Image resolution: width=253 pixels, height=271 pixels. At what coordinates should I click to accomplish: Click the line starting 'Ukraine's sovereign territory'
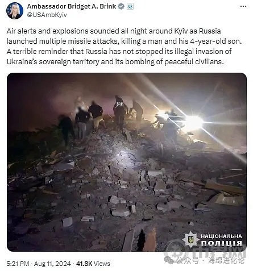(x=115, y=62)
